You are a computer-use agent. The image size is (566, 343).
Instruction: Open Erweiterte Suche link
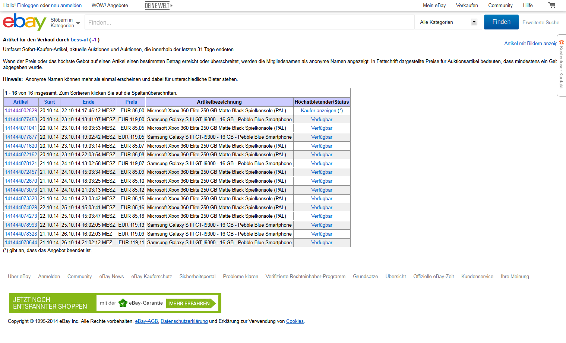click(541, 22)
